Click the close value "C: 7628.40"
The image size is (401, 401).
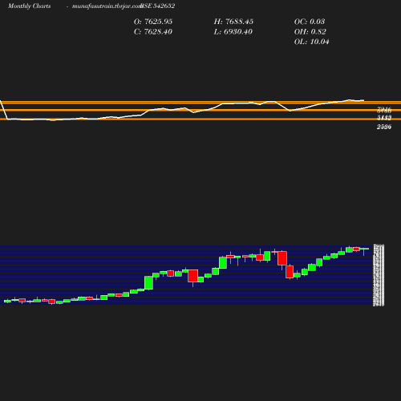point(153,31)
